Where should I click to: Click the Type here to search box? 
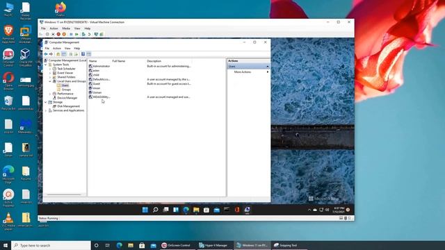coord(51,245)
